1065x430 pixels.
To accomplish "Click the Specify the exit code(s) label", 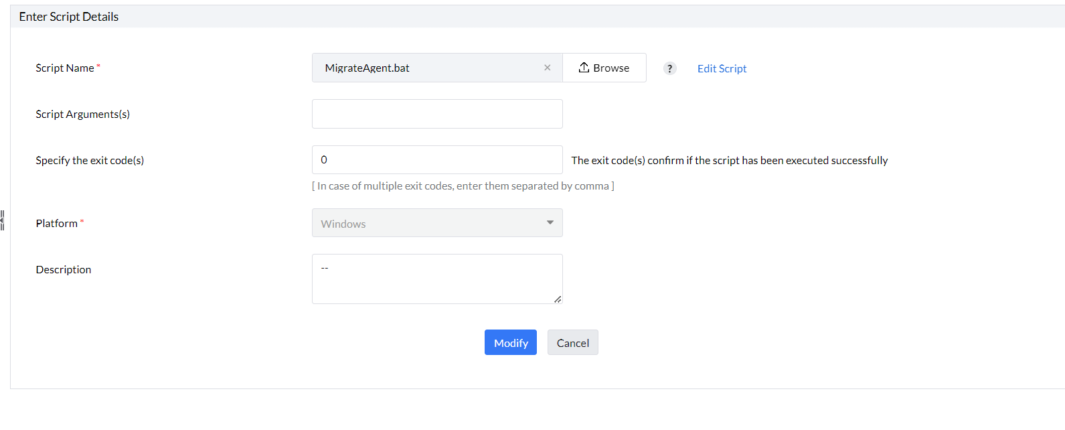I will tap(90, 160).
